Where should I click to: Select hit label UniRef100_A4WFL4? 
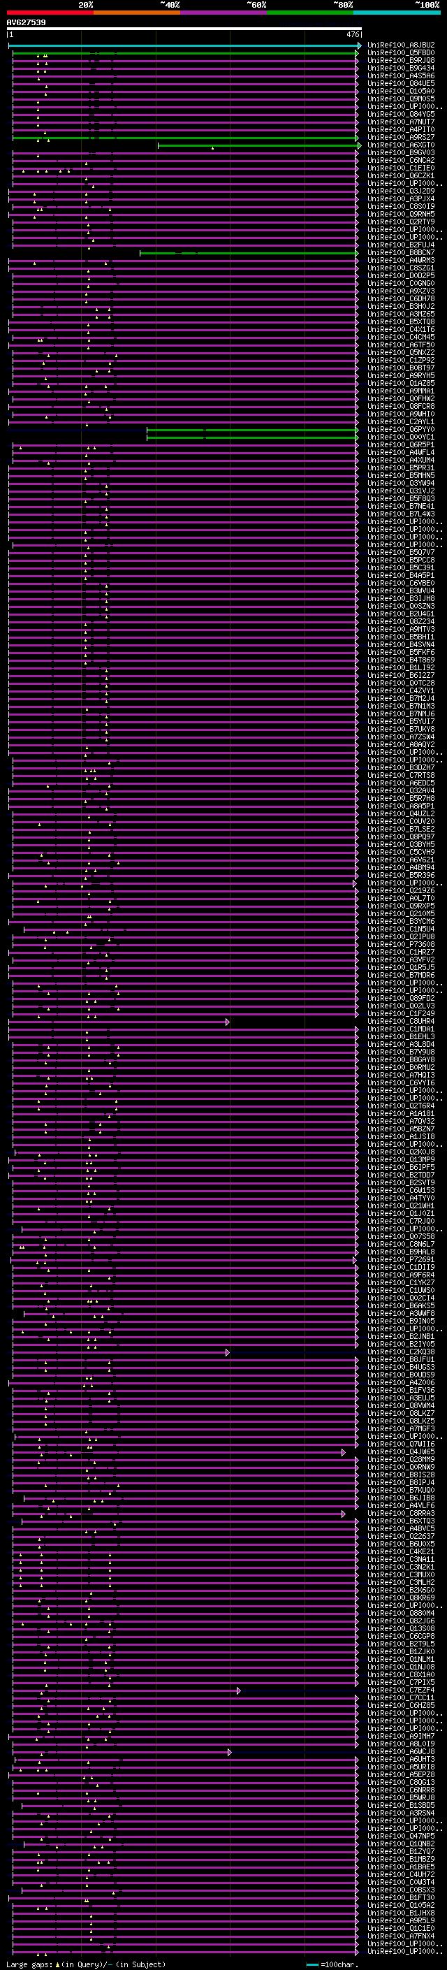click(400, 453)
